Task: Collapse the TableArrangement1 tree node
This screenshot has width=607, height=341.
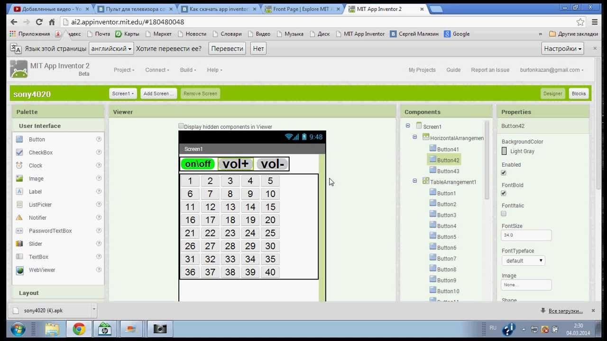Action: pyautogui.click(x=415, y=181)
